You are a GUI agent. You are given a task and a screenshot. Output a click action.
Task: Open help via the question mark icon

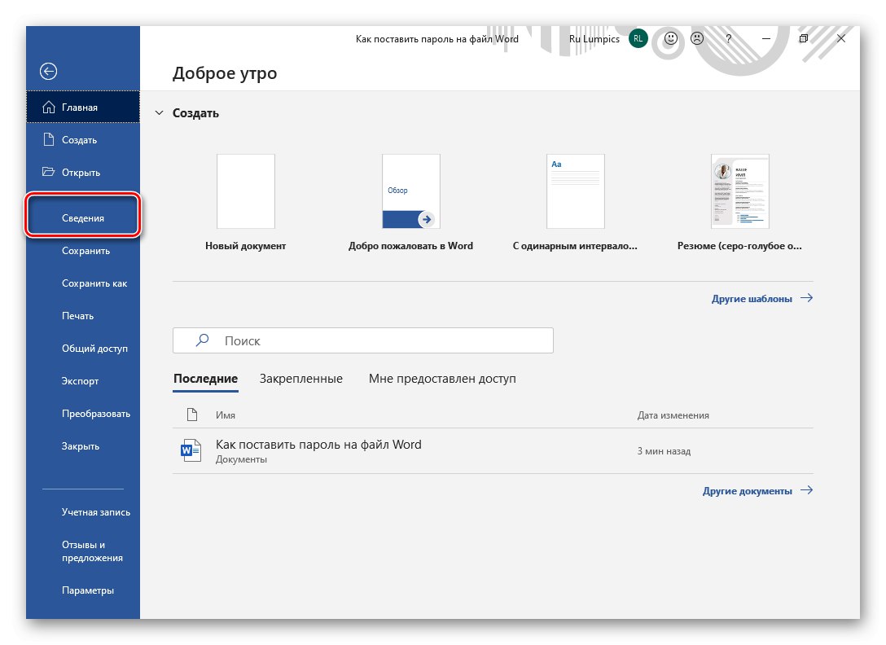(x=728, y=38)
